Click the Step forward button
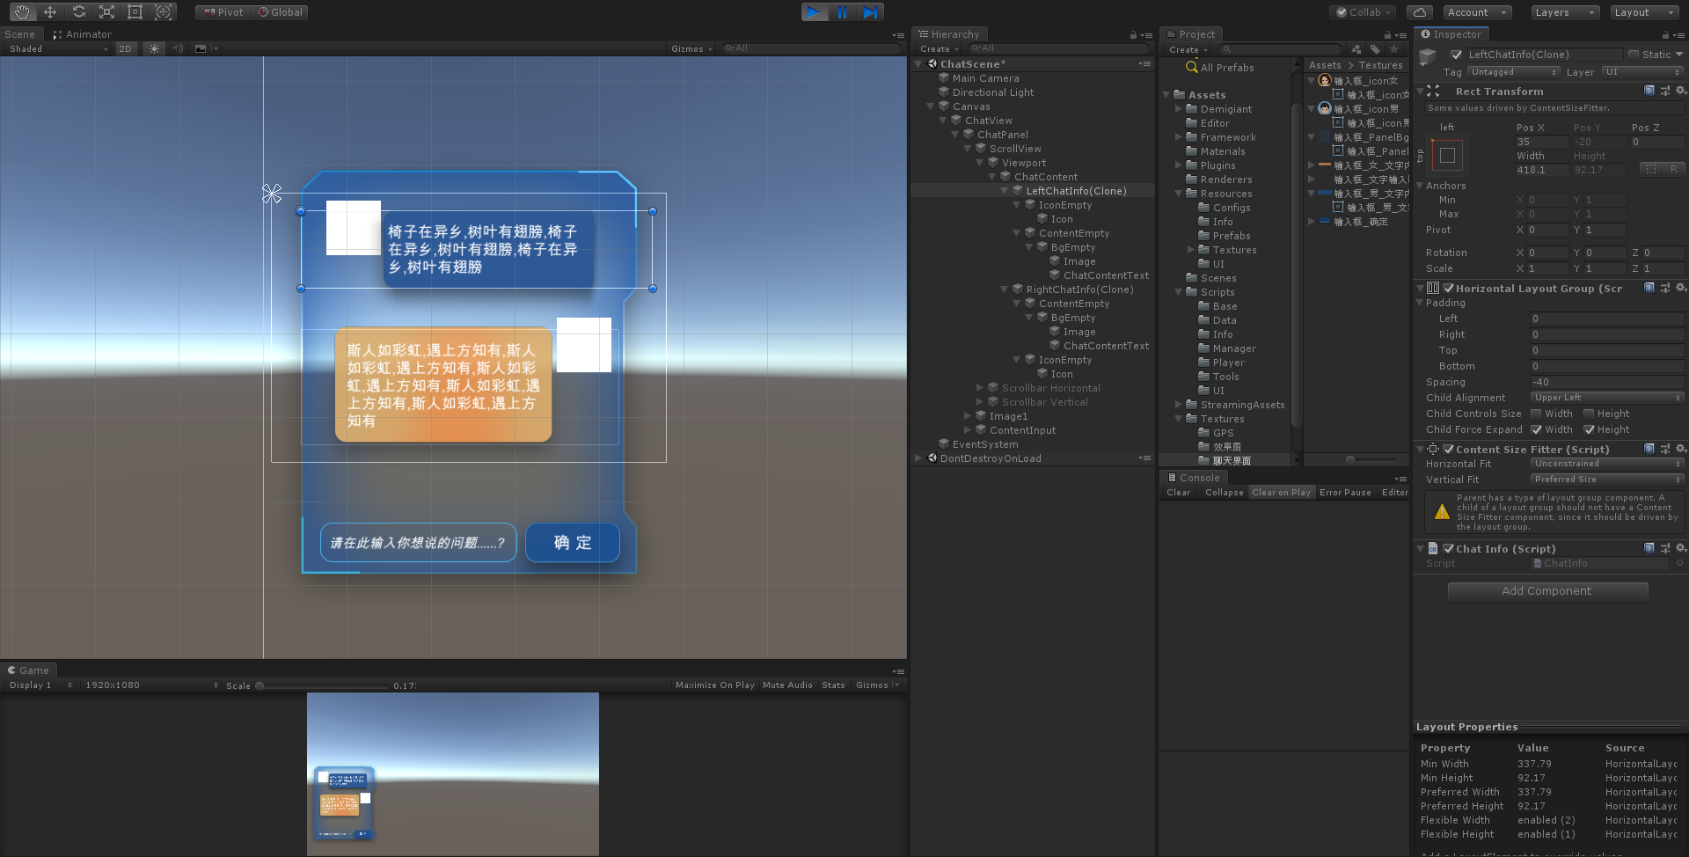 [x=870, y=12]
